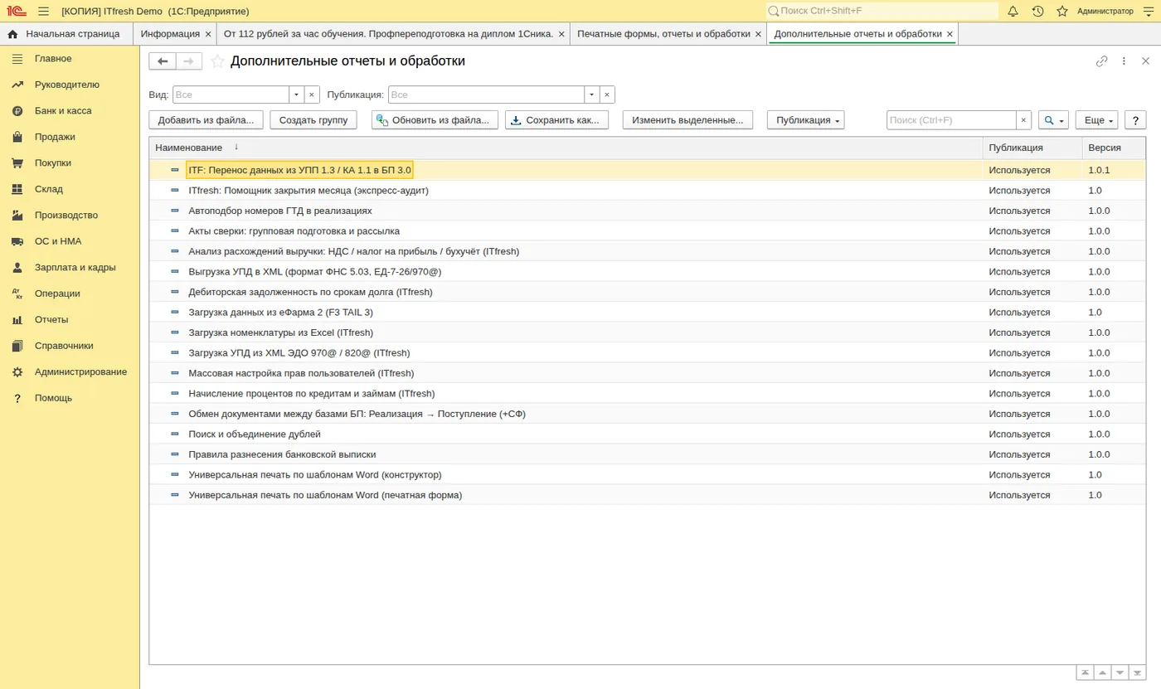This screenshot has height=689, width=1161.
Task: Clear the Вид filter with x button
Action: pos(312,95)
